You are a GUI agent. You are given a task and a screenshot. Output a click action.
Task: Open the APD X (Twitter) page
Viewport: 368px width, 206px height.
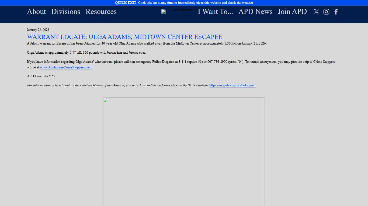click(x=316, y=12)
